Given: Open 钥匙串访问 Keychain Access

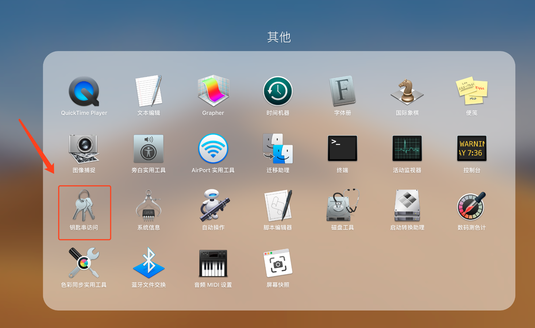Looking at the screenshot, I should point(84,206).
